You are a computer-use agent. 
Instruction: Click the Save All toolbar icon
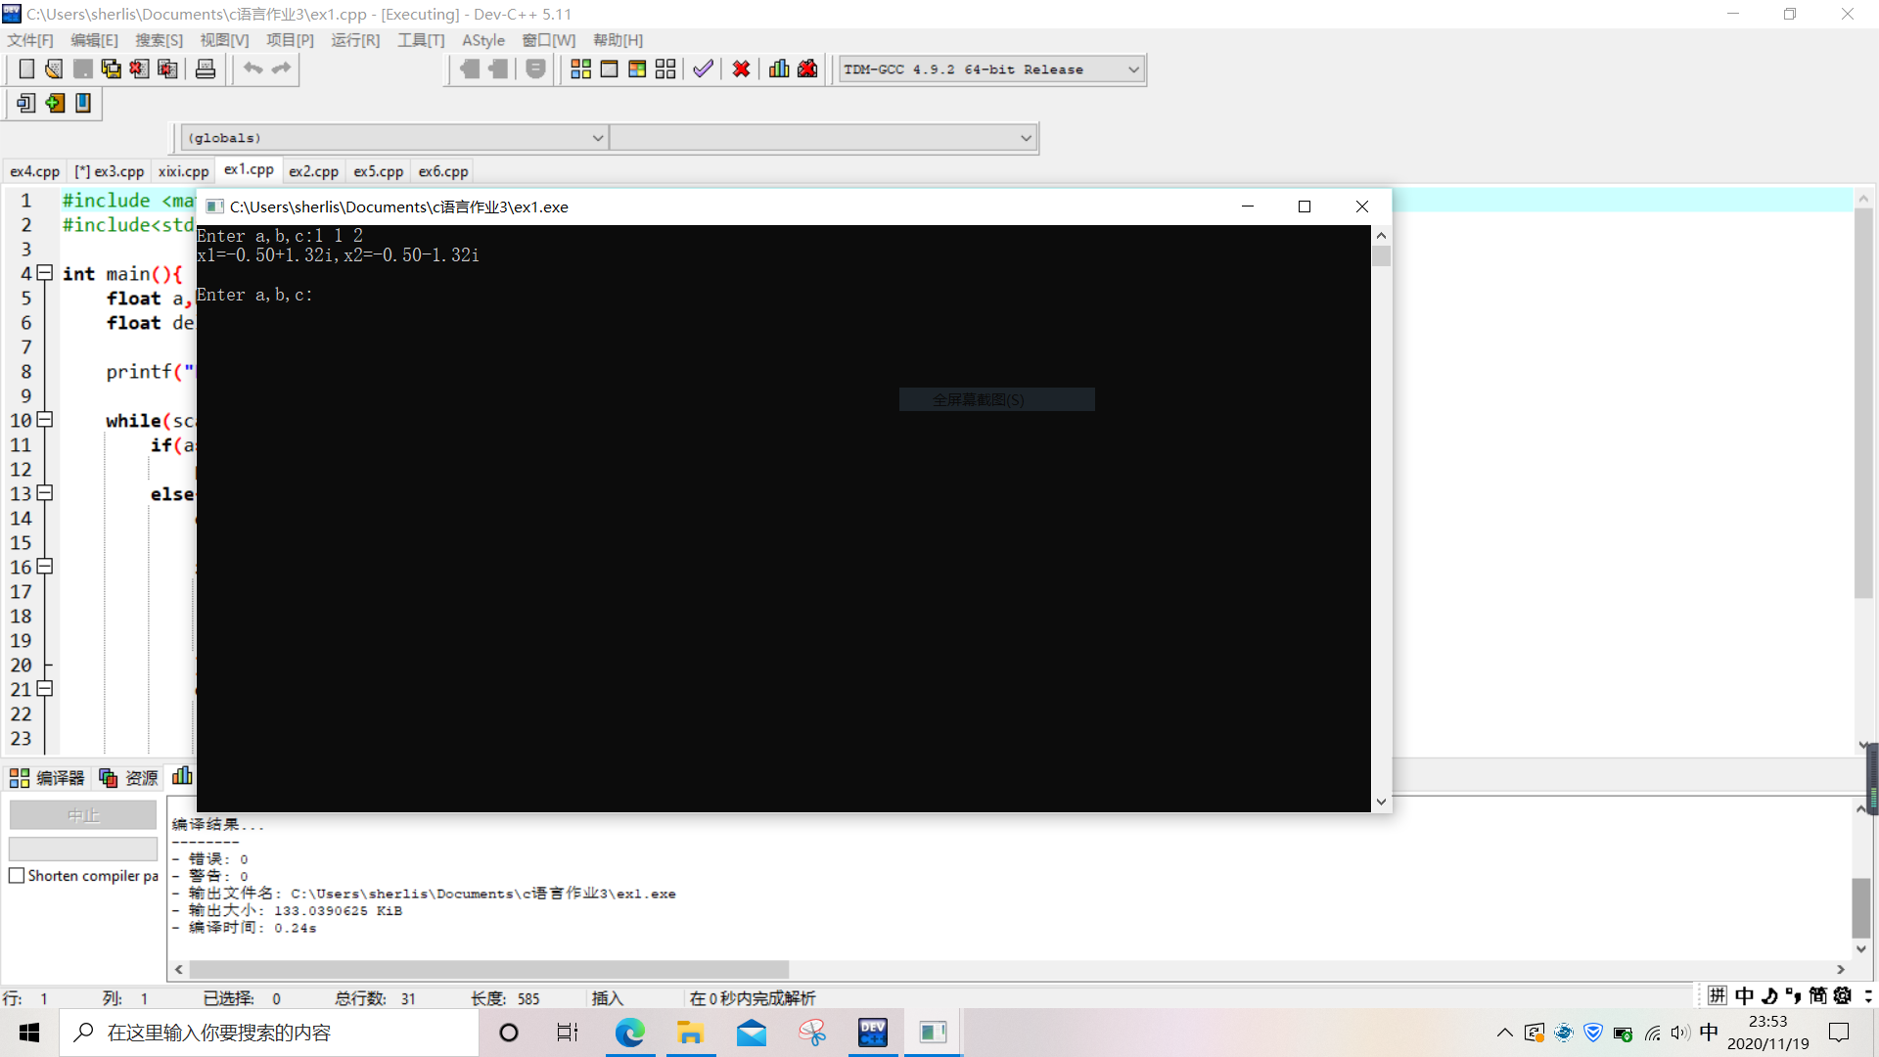[111, 69]
